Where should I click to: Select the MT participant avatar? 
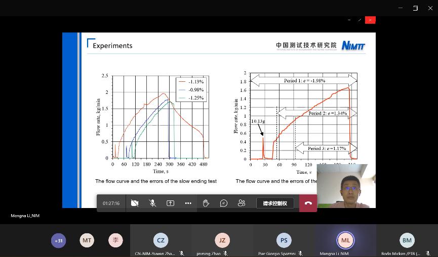click(87, 240)
